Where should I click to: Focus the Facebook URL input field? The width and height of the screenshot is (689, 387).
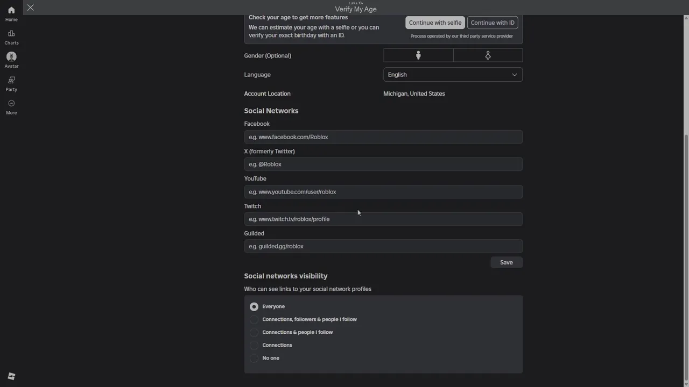click(x=383, y=137)
